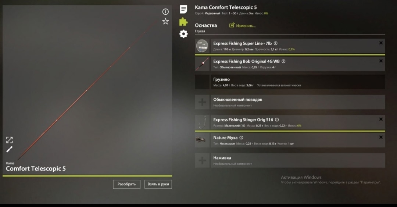Show info for Express Fishing Super Line
Screen dimensions: 397x207
275,43
